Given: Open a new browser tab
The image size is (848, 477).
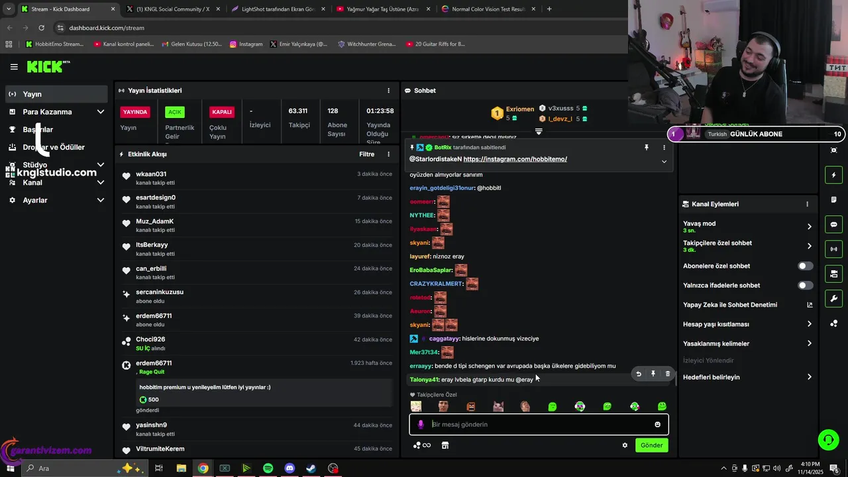Looking at the screenshot, I should click(x=549, y=9).
